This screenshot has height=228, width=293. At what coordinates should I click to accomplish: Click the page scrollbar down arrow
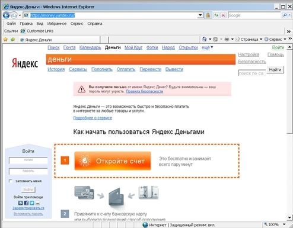point(289,217)
